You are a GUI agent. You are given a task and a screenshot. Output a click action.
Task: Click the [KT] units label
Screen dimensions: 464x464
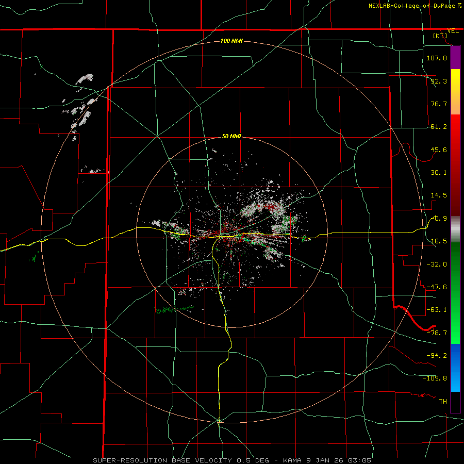[x=440, y=36]
